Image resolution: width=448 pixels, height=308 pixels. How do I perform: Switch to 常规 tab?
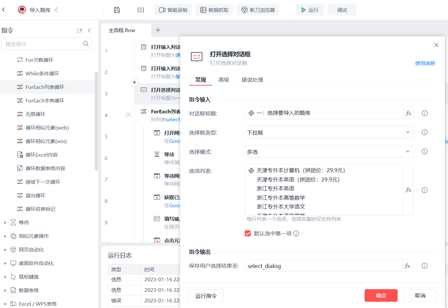201,80
